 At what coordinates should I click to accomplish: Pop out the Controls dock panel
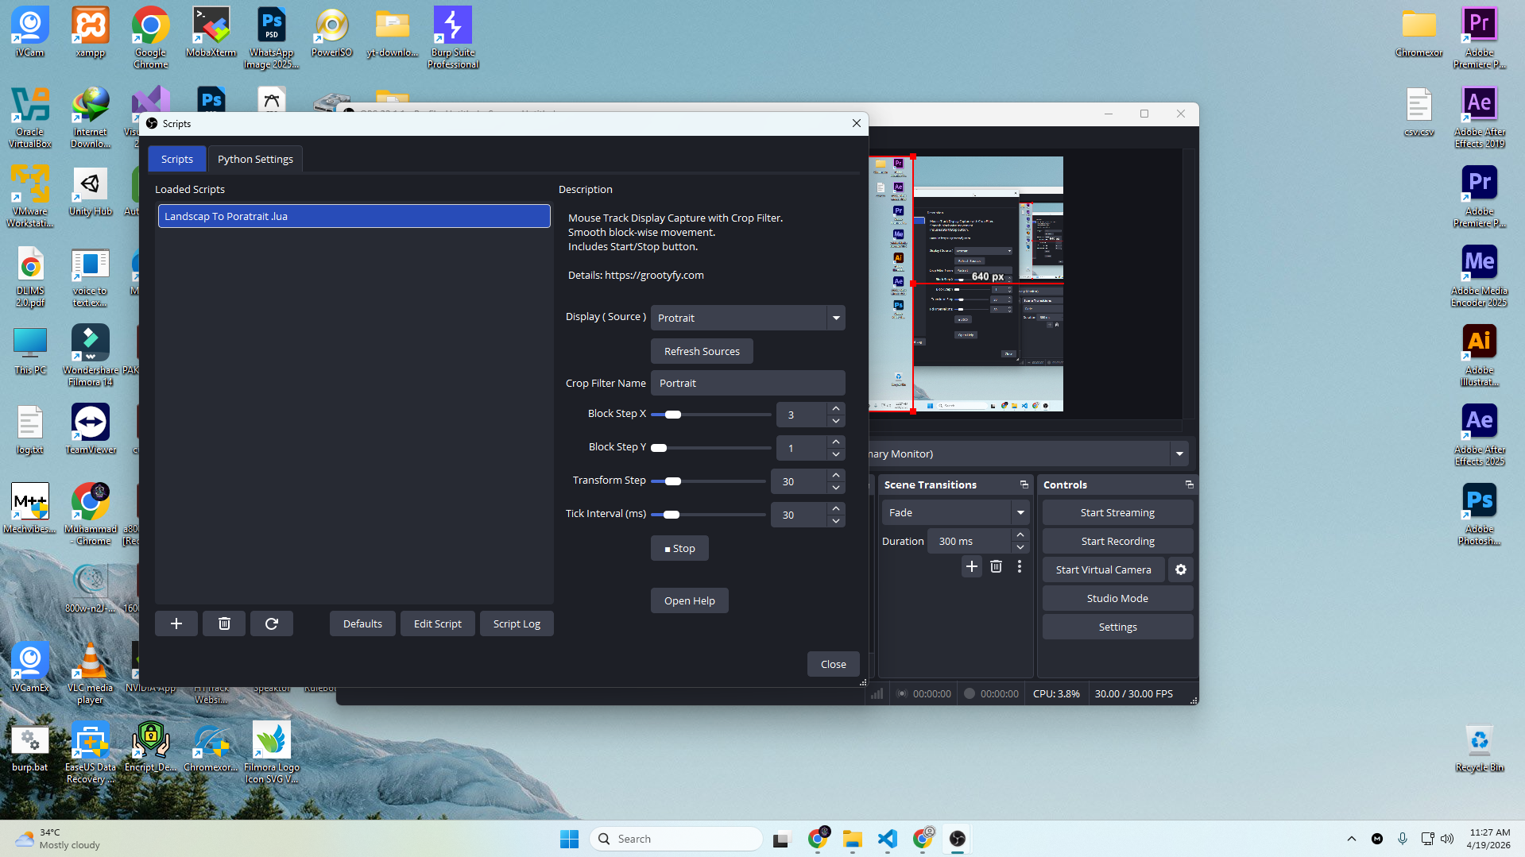tap(1189, 484)
